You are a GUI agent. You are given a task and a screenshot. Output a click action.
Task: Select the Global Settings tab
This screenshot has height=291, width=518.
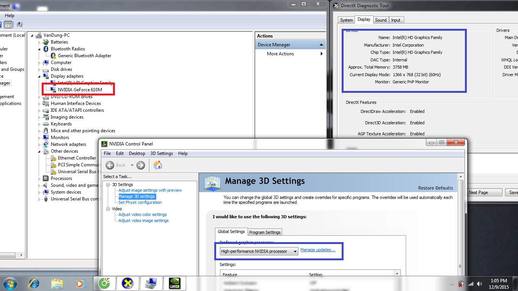coord(231,232)
